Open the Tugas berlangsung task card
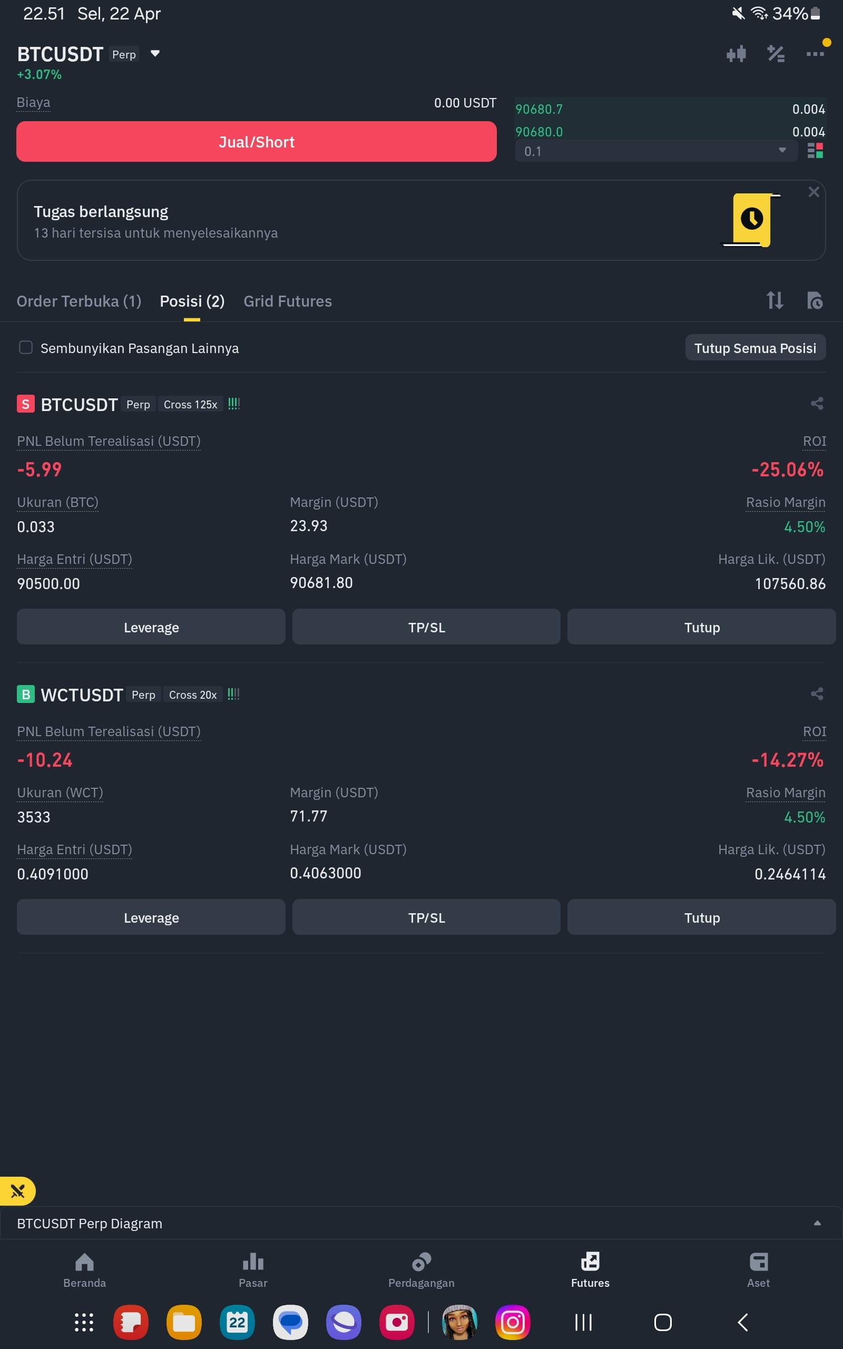 click(x=421, y=220)
